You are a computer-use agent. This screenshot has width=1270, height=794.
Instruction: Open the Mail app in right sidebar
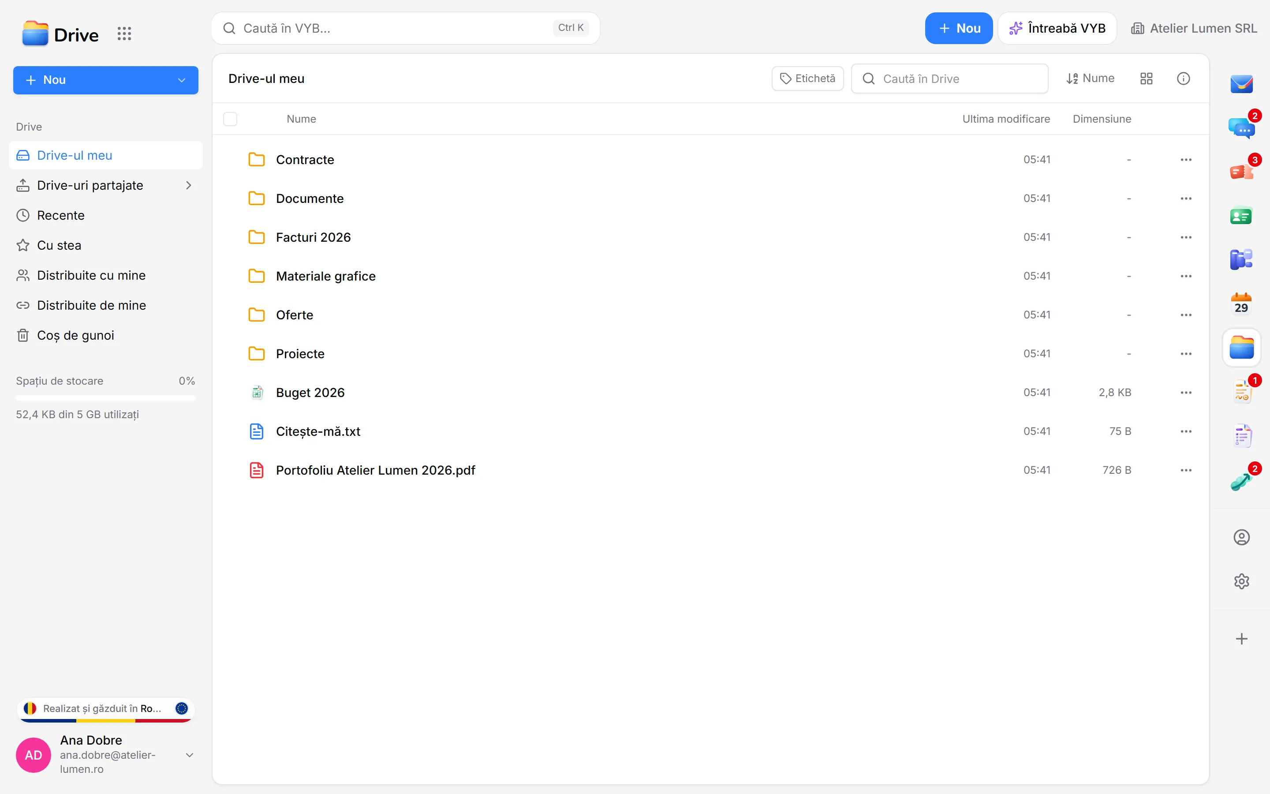(x=1241, y=83)
